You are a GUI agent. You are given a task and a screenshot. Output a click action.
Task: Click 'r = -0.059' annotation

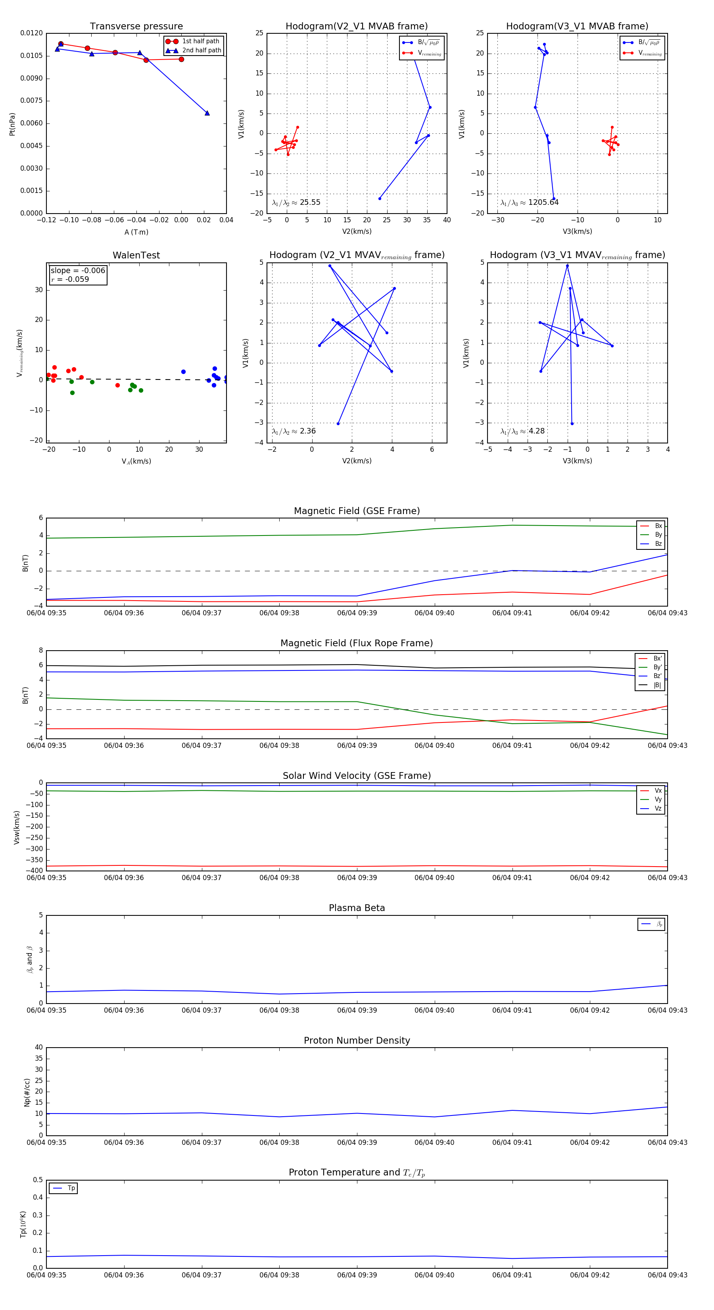[70, 279]
